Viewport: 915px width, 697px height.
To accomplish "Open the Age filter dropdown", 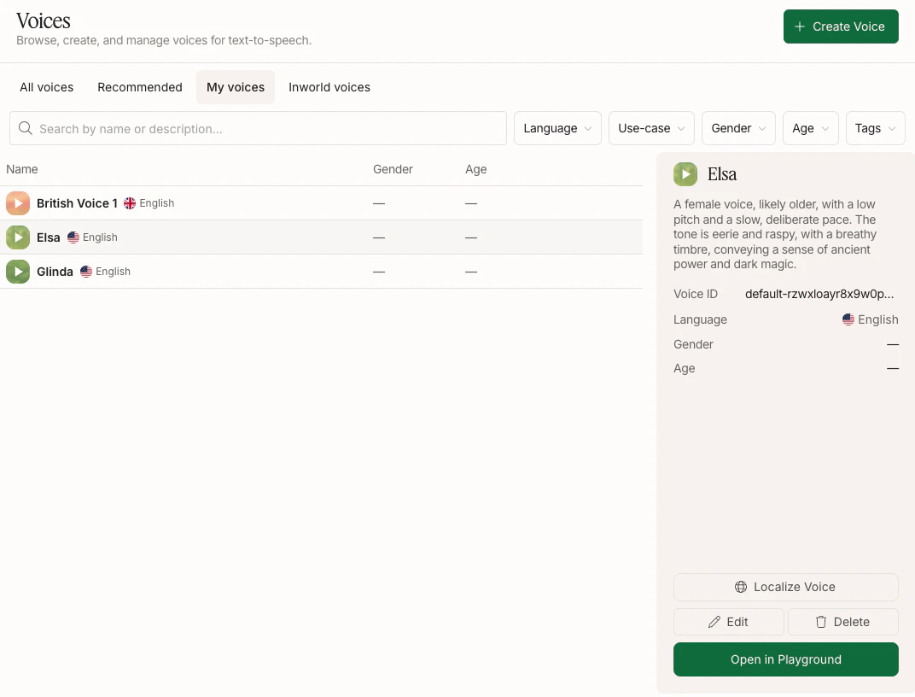I will point(810,128).
